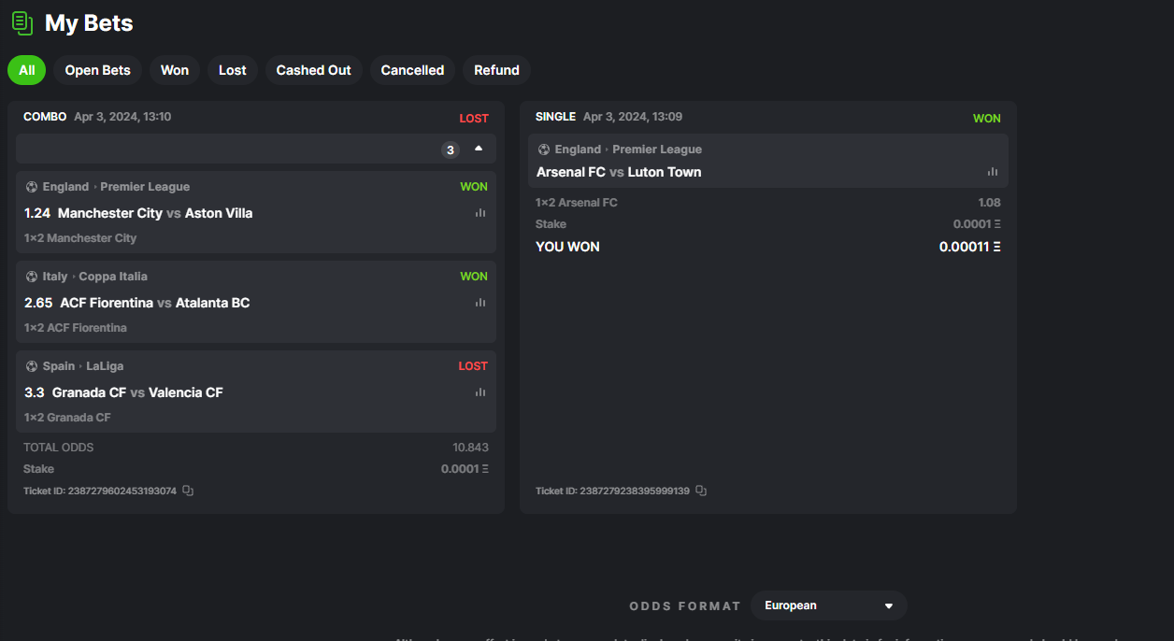Click the single ticket ID number text
Image resolution: width=1174 pixels, height=641 pixels.
click(635, 491)
